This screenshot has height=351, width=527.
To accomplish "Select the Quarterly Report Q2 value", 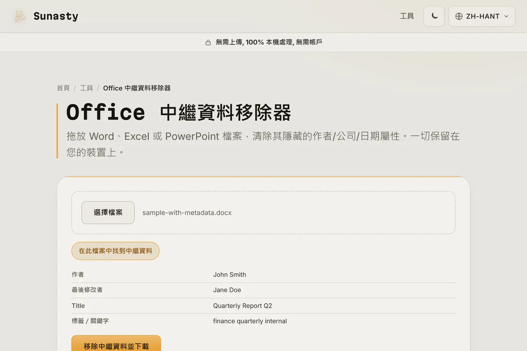I will tap(242, 306).
